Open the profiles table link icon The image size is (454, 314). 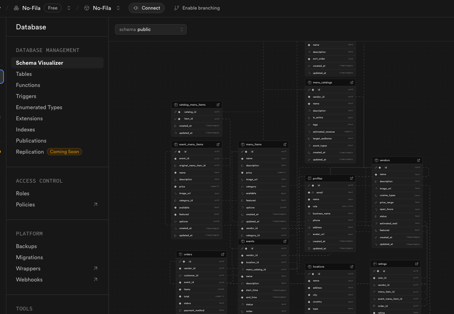(351, 179)
